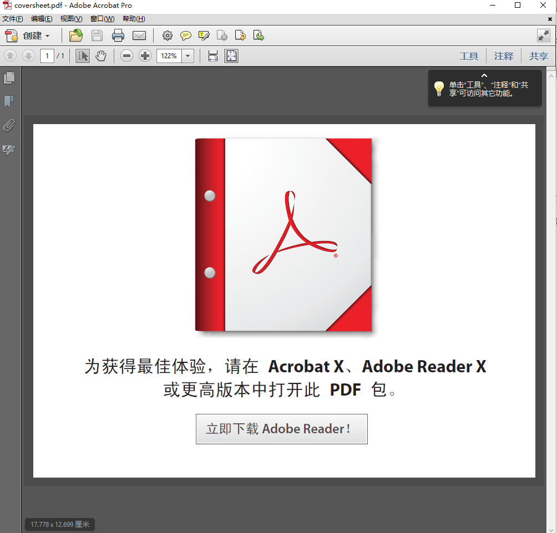Open the zoom level dropdown arrow

click(x=188, y=56)
